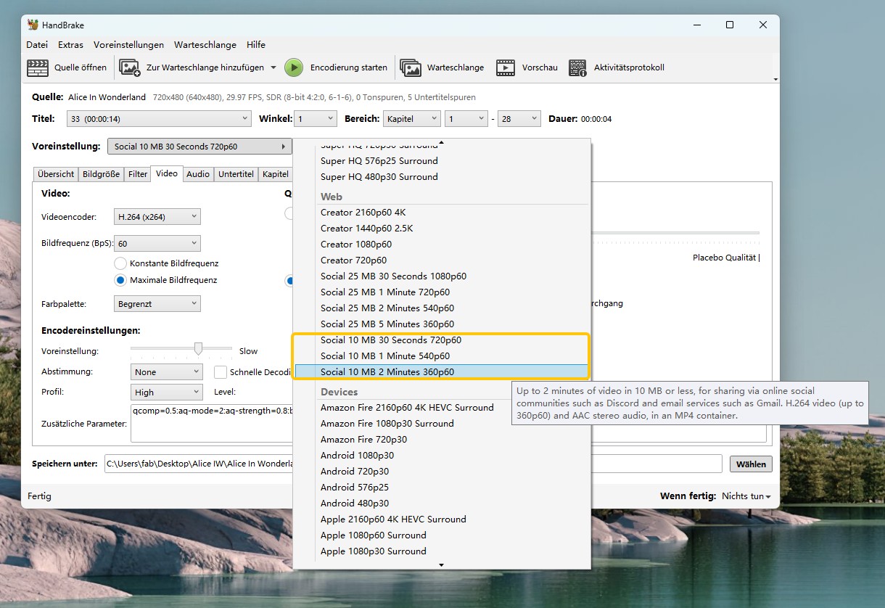
Task: Open the start chapter dropdown showing 1
Action: click(466, 118)
